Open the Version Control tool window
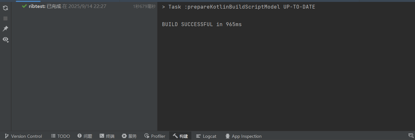415x140 pixels. (23, 136)
